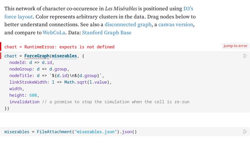This screenshot has height=156, width=250.
Task: Run the chart ForceGraph cell
Action: click(x=245, y=56)
